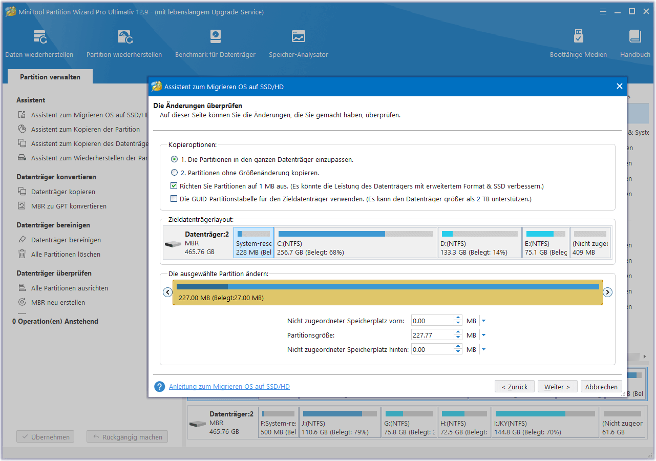Click the Datenträger kopieren icon

22,192
